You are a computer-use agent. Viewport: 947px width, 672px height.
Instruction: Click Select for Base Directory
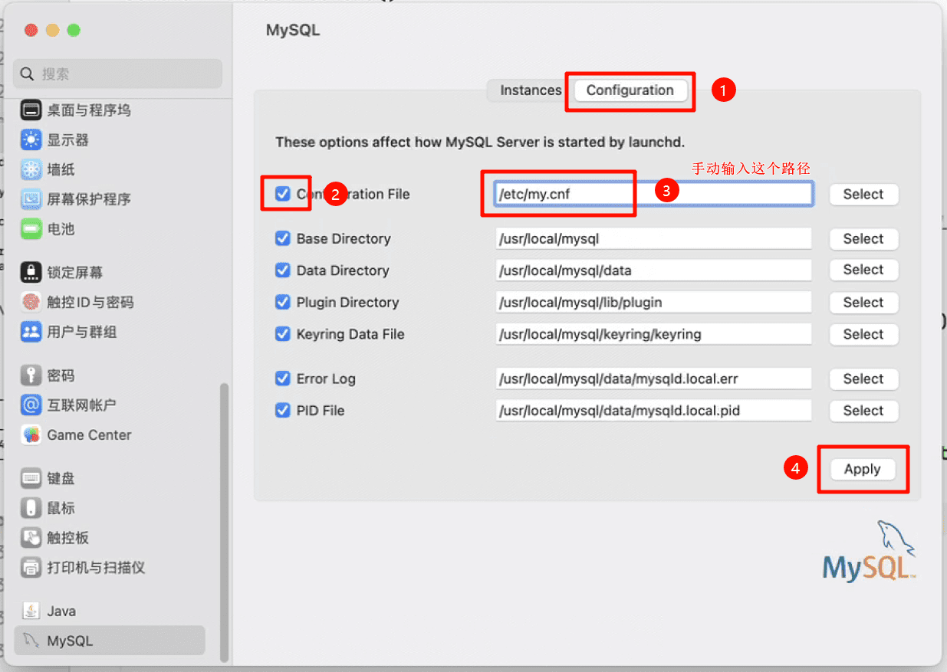[863, 238]
